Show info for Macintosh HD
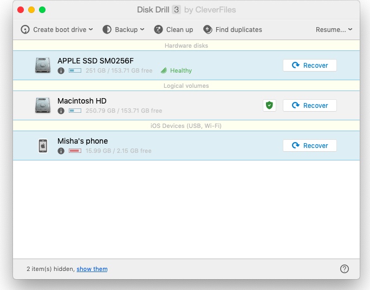Viewport: 370px width, 290px height. (x=61, y=111)
